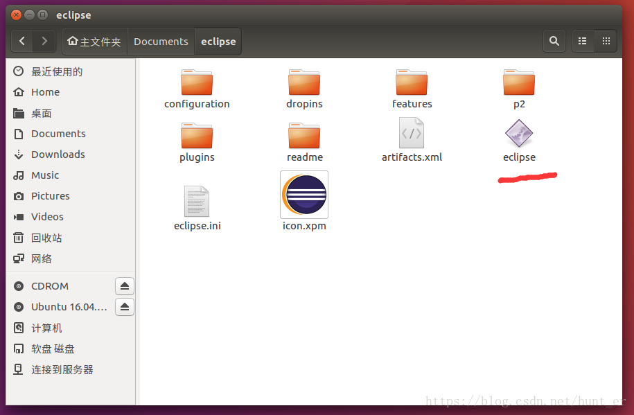
Task: Select the eclipse.ini file icon
Action: coord(197,201)
